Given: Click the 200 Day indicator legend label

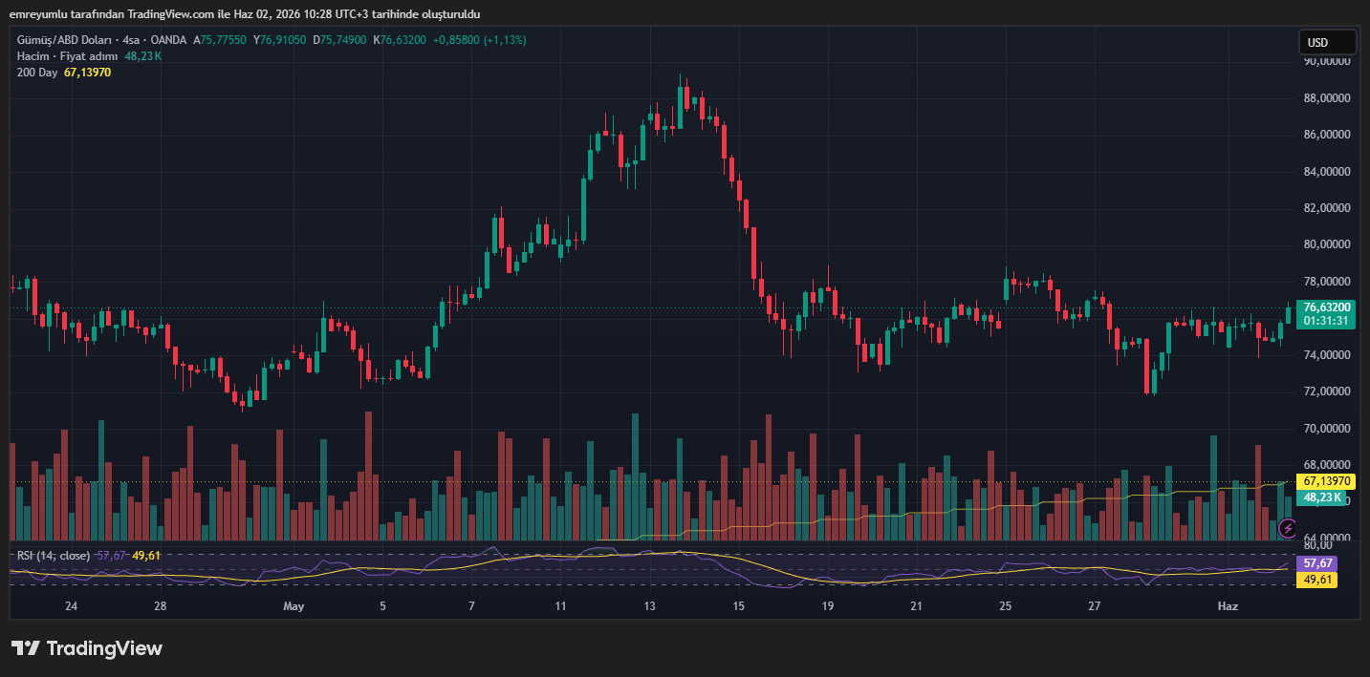Looking at the screenshot, I should point(37,73).
